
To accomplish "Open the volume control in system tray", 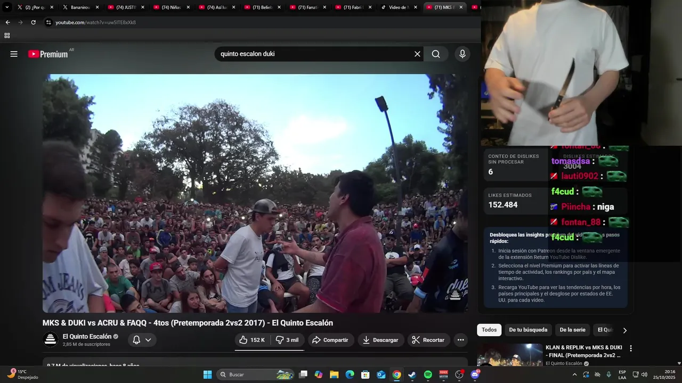I will pos(644,374).
